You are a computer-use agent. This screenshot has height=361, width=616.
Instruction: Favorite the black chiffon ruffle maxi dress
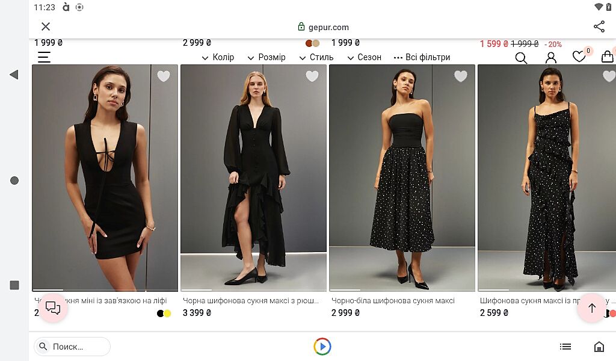tap(312, 76)
